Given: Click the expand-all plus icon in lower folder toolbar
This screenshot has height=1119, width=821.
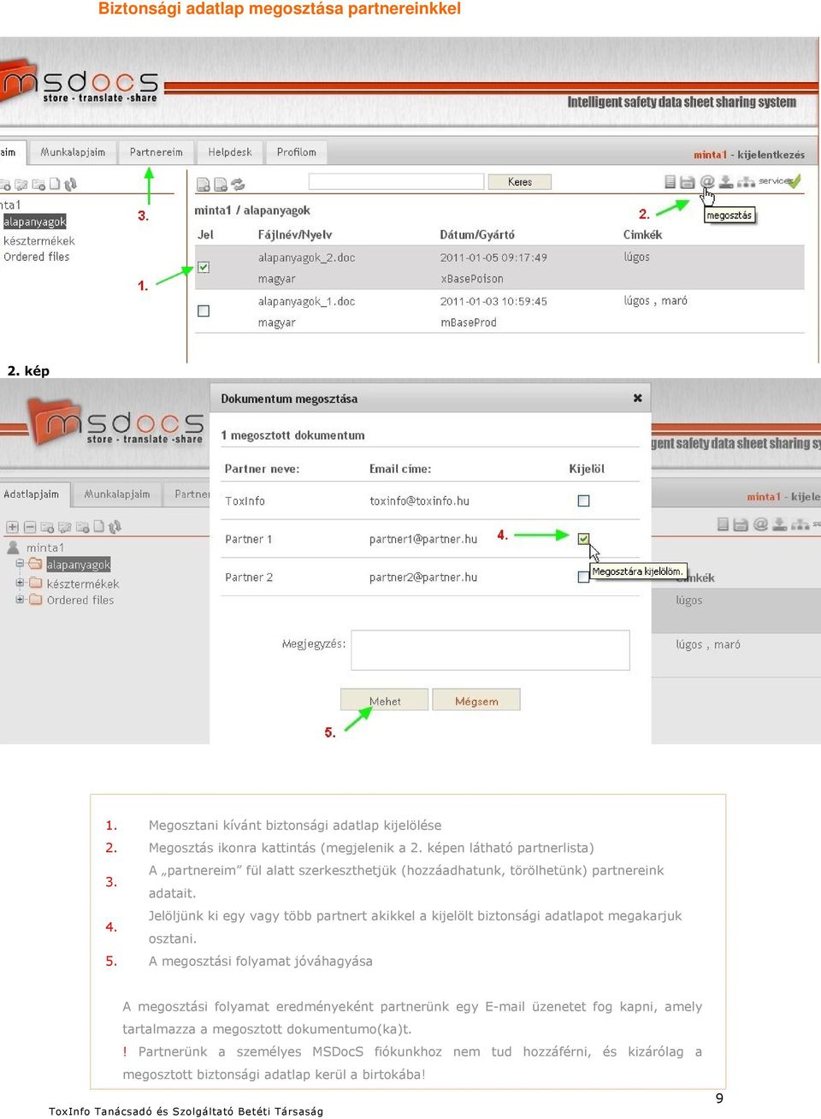Looking at the screenshot, I should [12, 527].
